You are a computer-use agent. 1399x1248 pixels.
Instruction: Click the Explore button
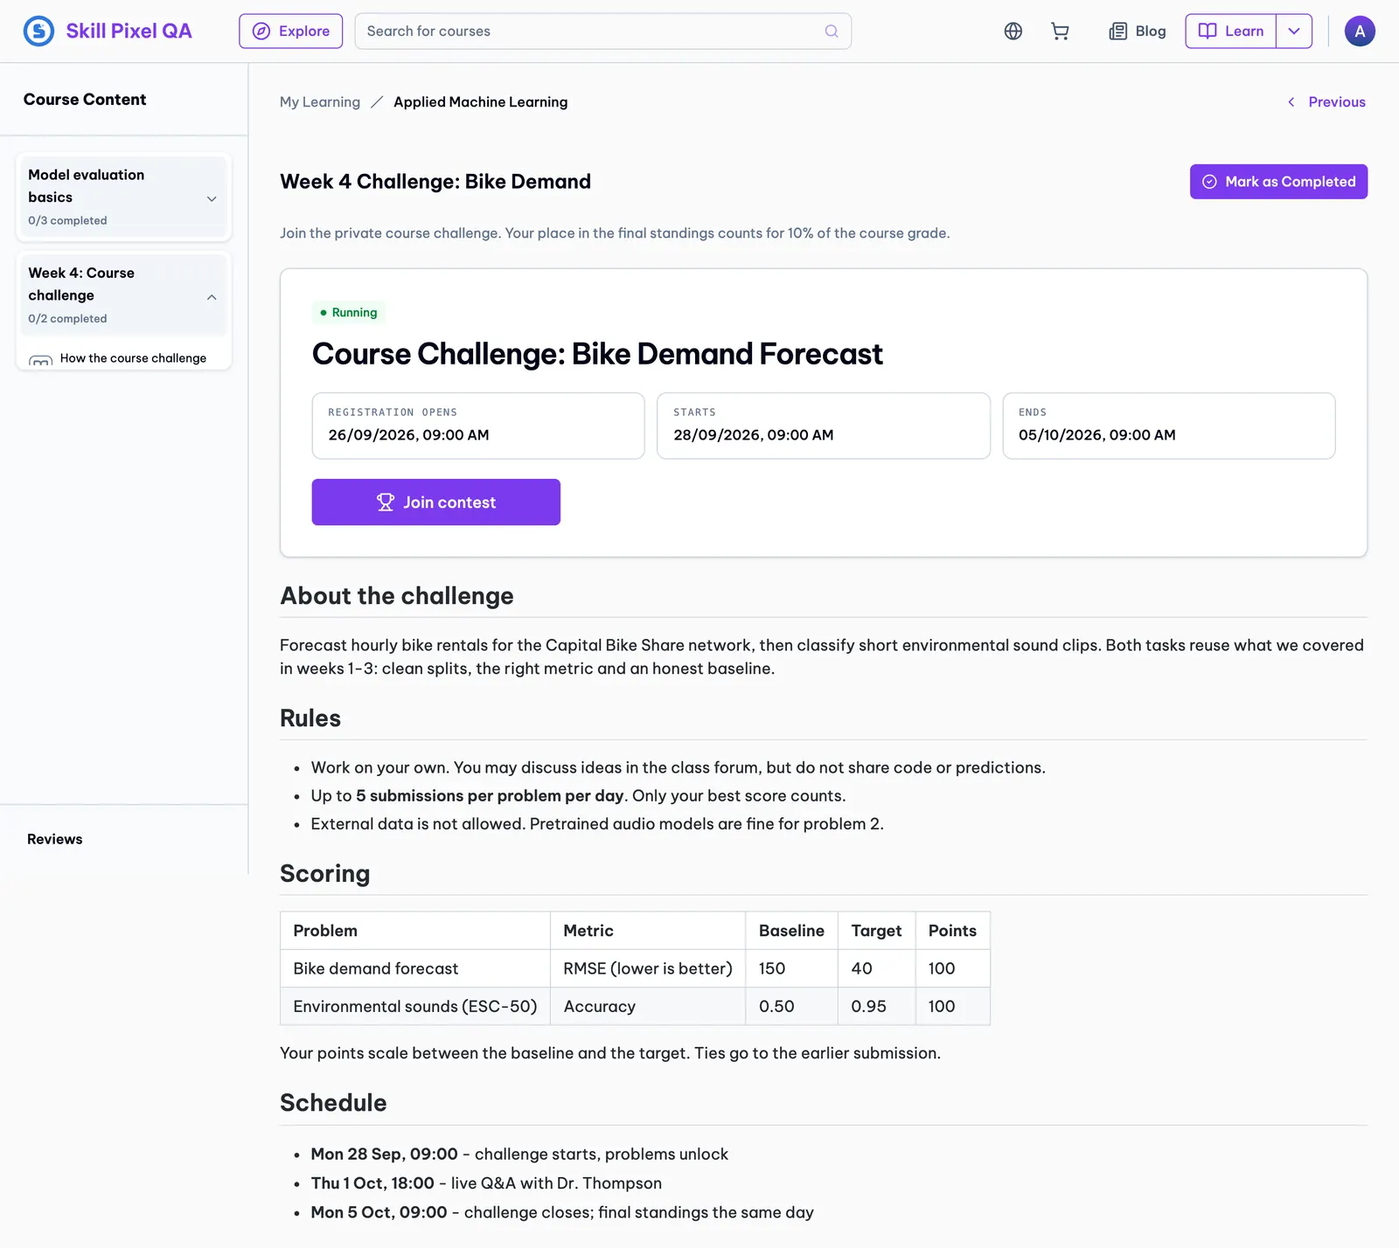pyautogui.click(x=291, y=31)
